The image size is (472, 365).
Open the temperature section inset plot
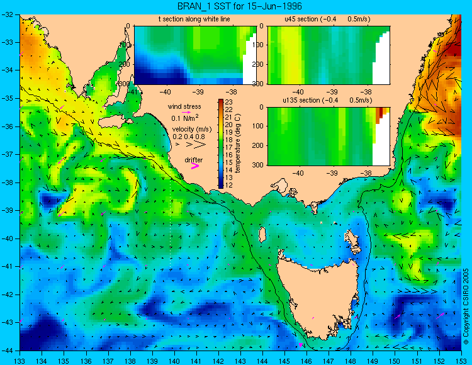coord(195,55)
